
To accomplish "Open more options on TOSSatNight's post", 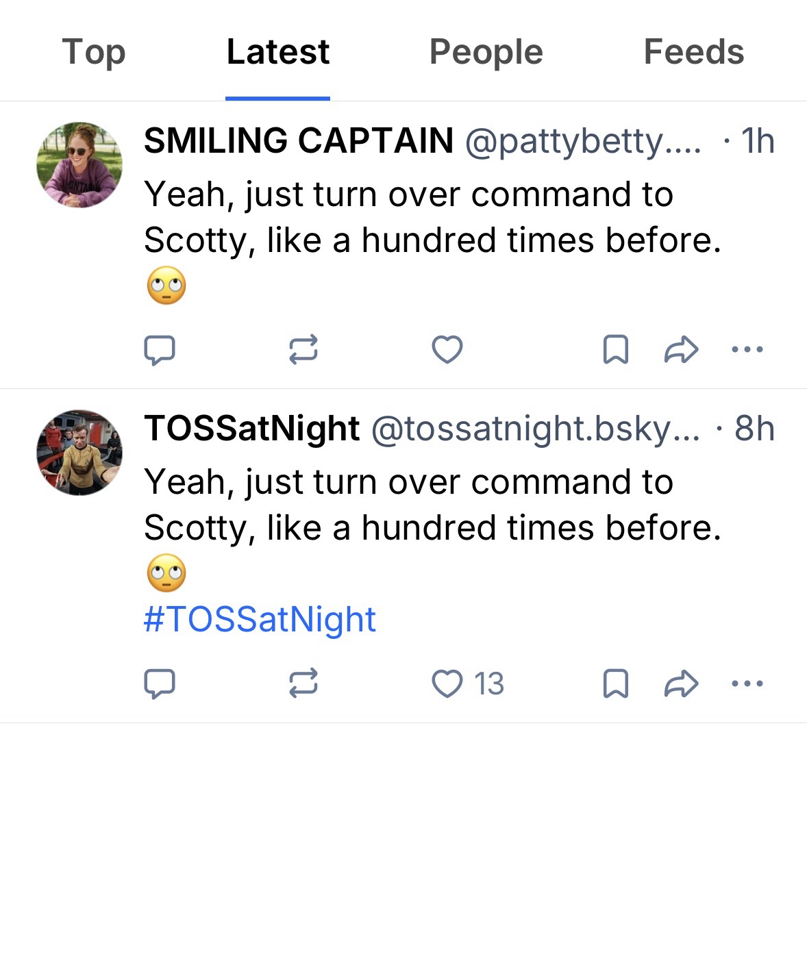I will (747, 683).
